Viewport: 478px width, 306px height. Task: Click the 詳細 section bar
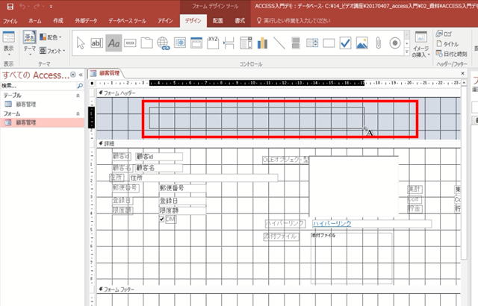tap(279, 144)
